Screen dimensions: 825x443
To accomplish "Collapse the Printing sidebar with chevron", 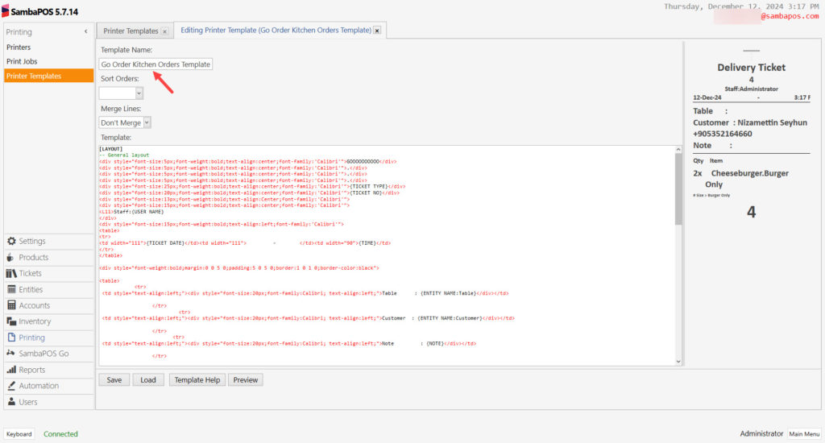I will pyautogui.click(x=85, y=31).
